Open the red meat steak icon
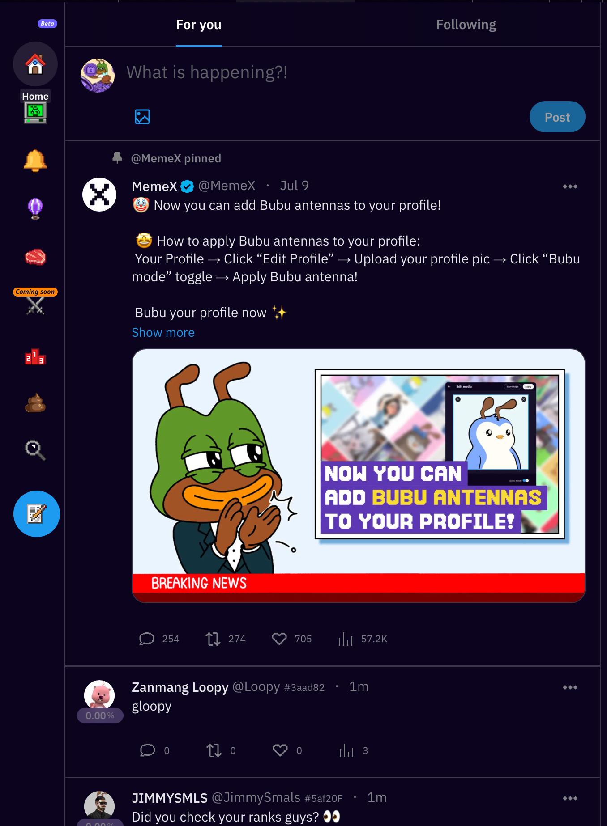The image size is (607, 826). tap(35, 257)
